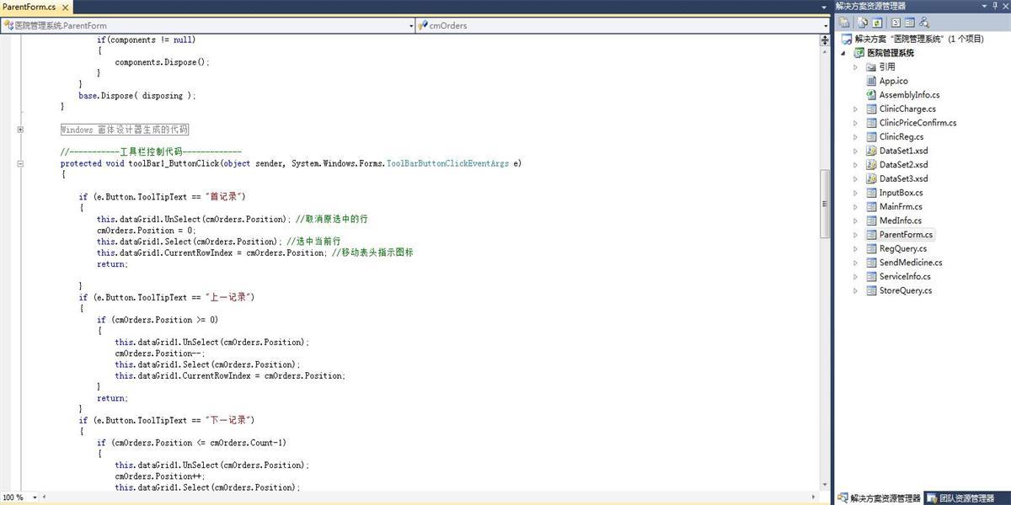Screen dimensions: 1011x505
Task: Open the 医院管理系统.ParentForm class dropdown
Action: [411, 25]
